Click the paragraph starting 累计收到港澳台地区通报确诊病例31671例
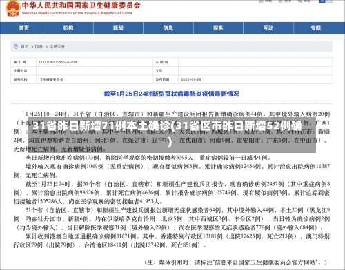 (172, 240)
